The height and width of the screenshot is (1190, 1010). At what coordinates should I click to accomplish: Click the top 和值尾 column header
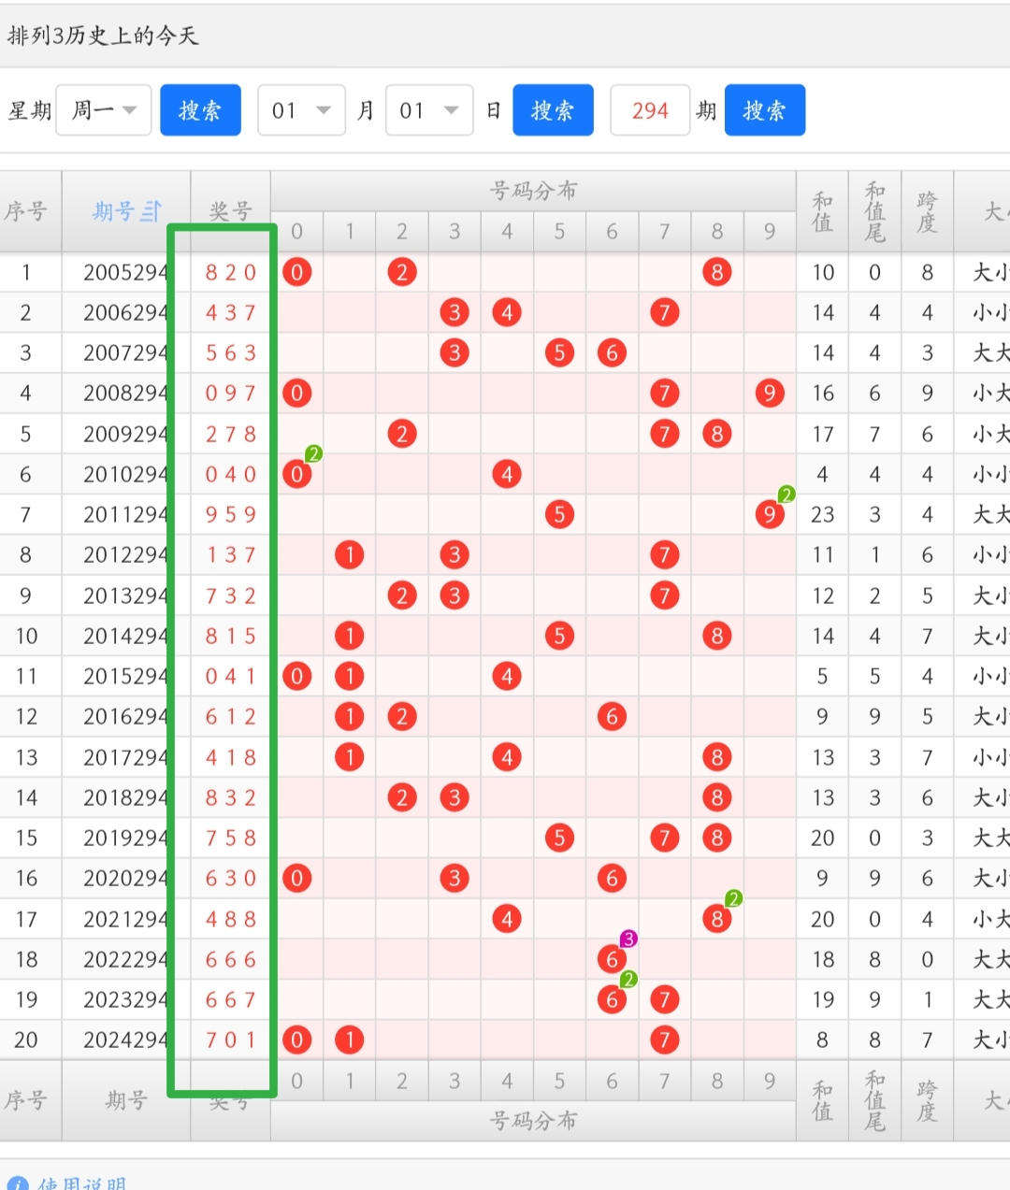click(874, 211)
